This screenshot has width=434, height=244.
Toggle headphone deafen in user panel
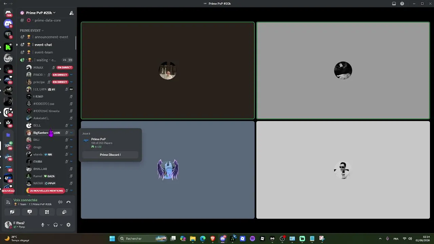pos(56,225)
